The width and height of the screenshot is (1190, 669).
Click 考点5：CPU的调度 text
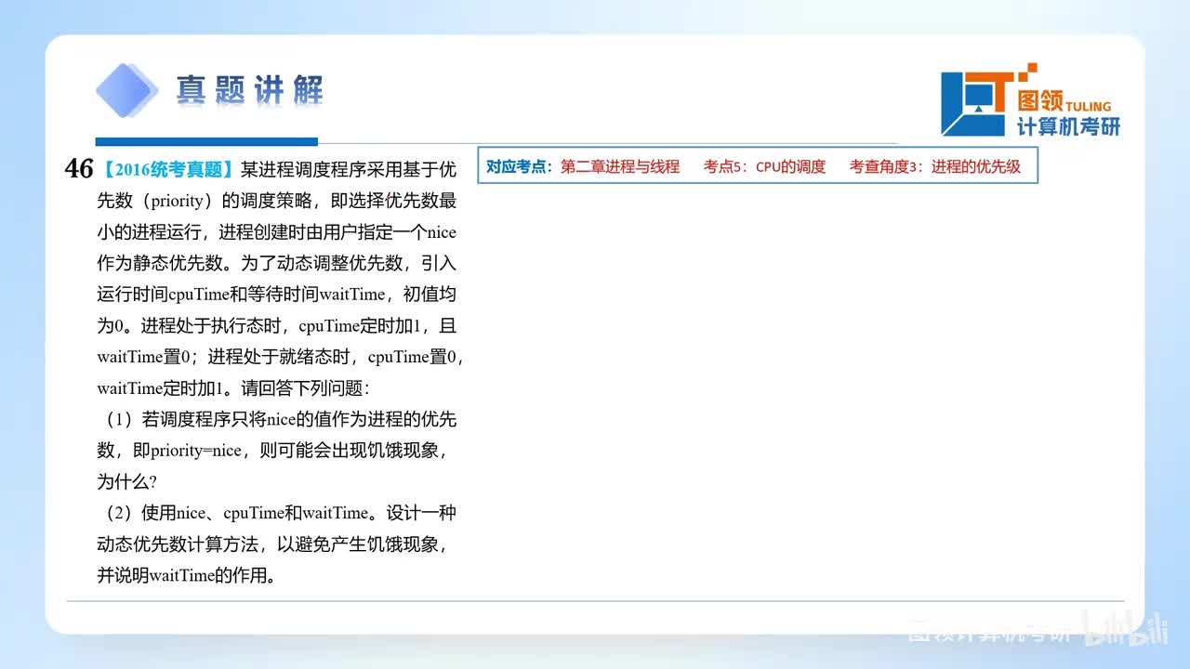pos(764,167)
